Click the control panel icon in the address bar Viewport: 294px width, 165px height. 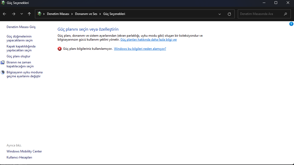(x=39, y=14)
